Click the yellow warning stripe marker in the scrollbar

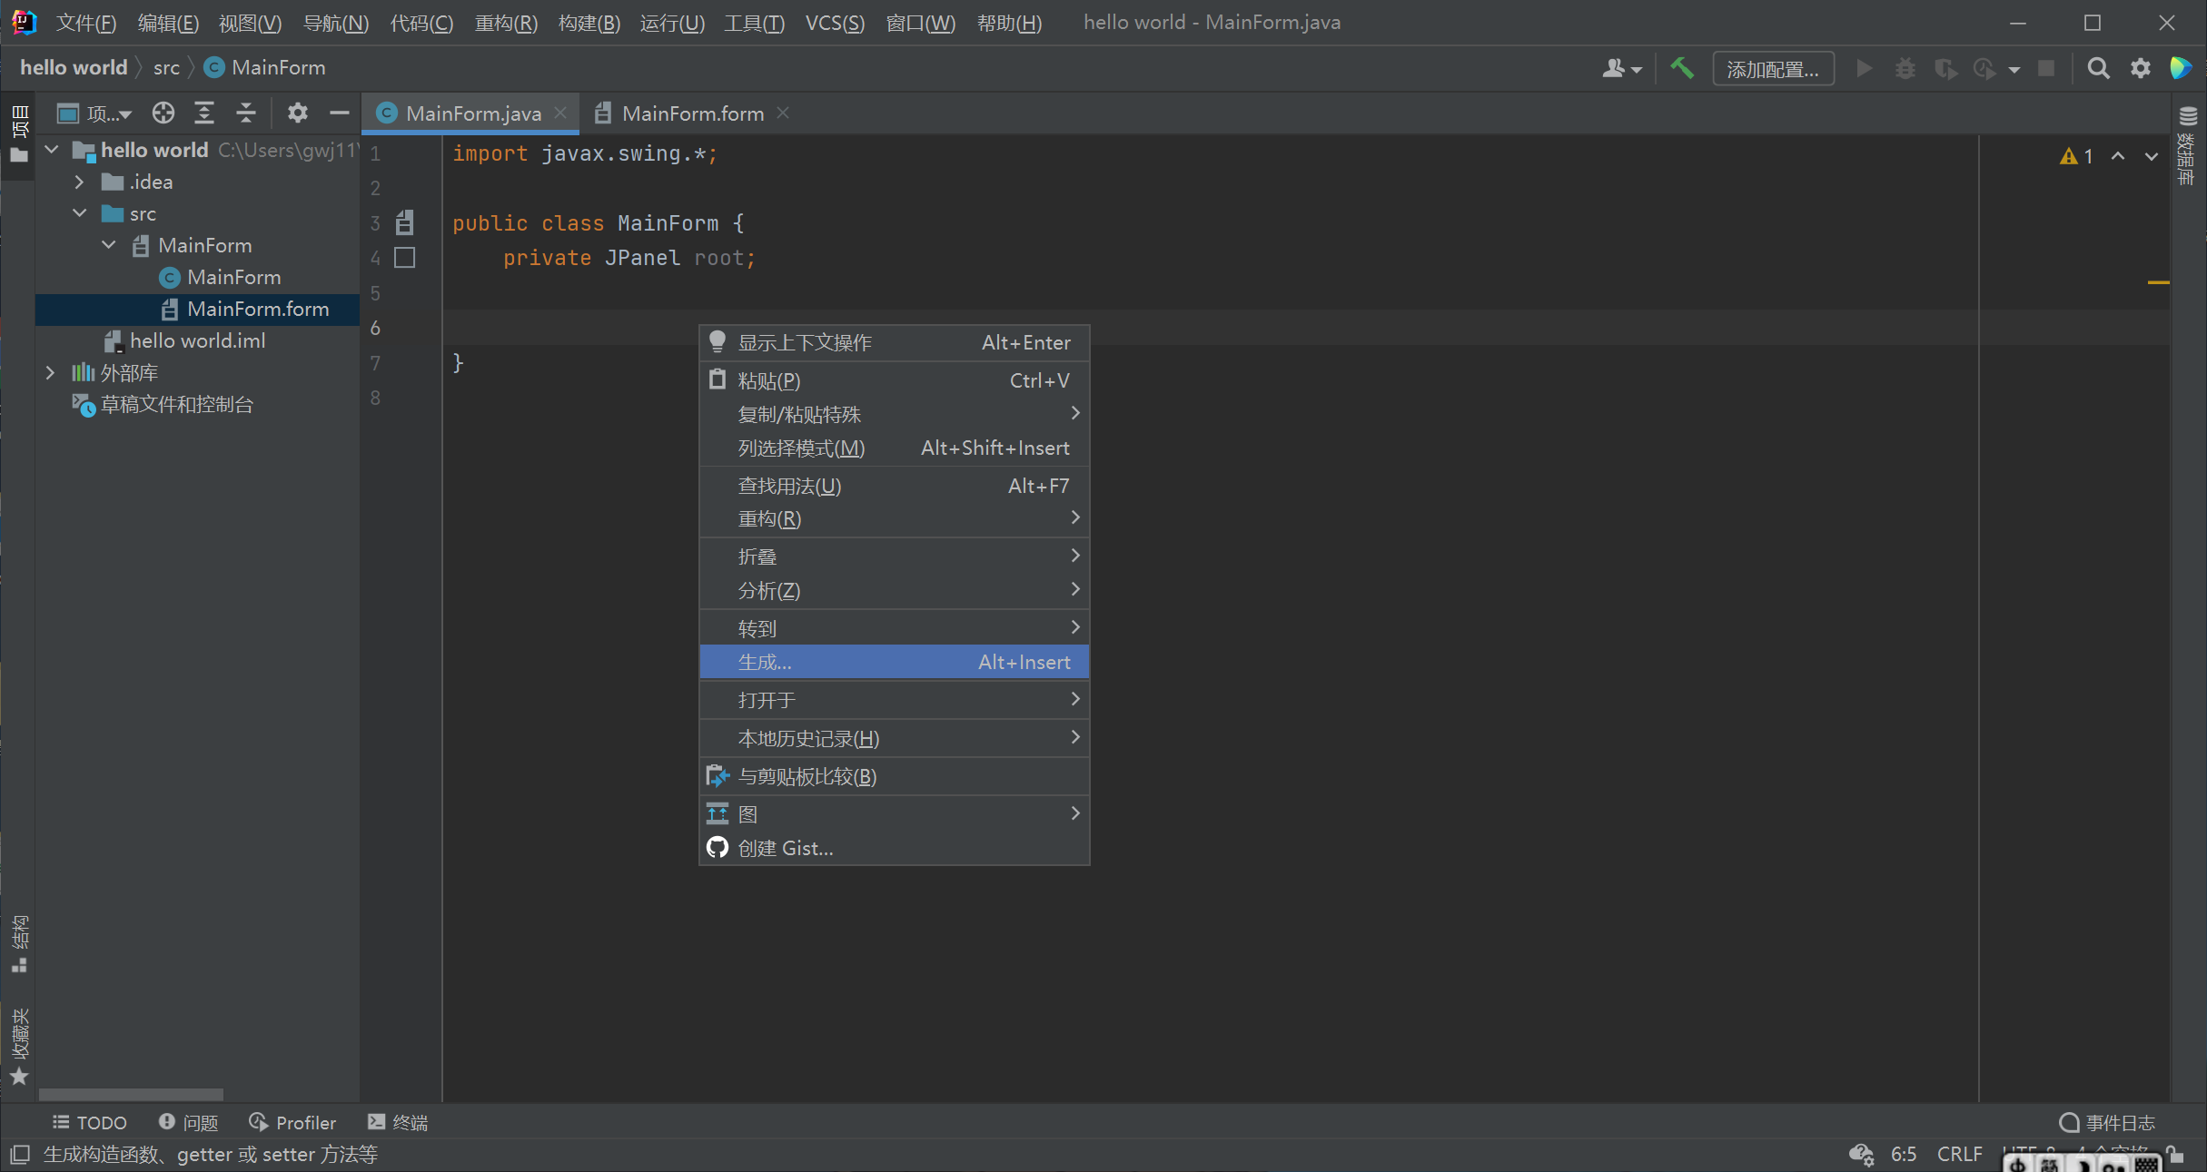[x=2158, y=282]
